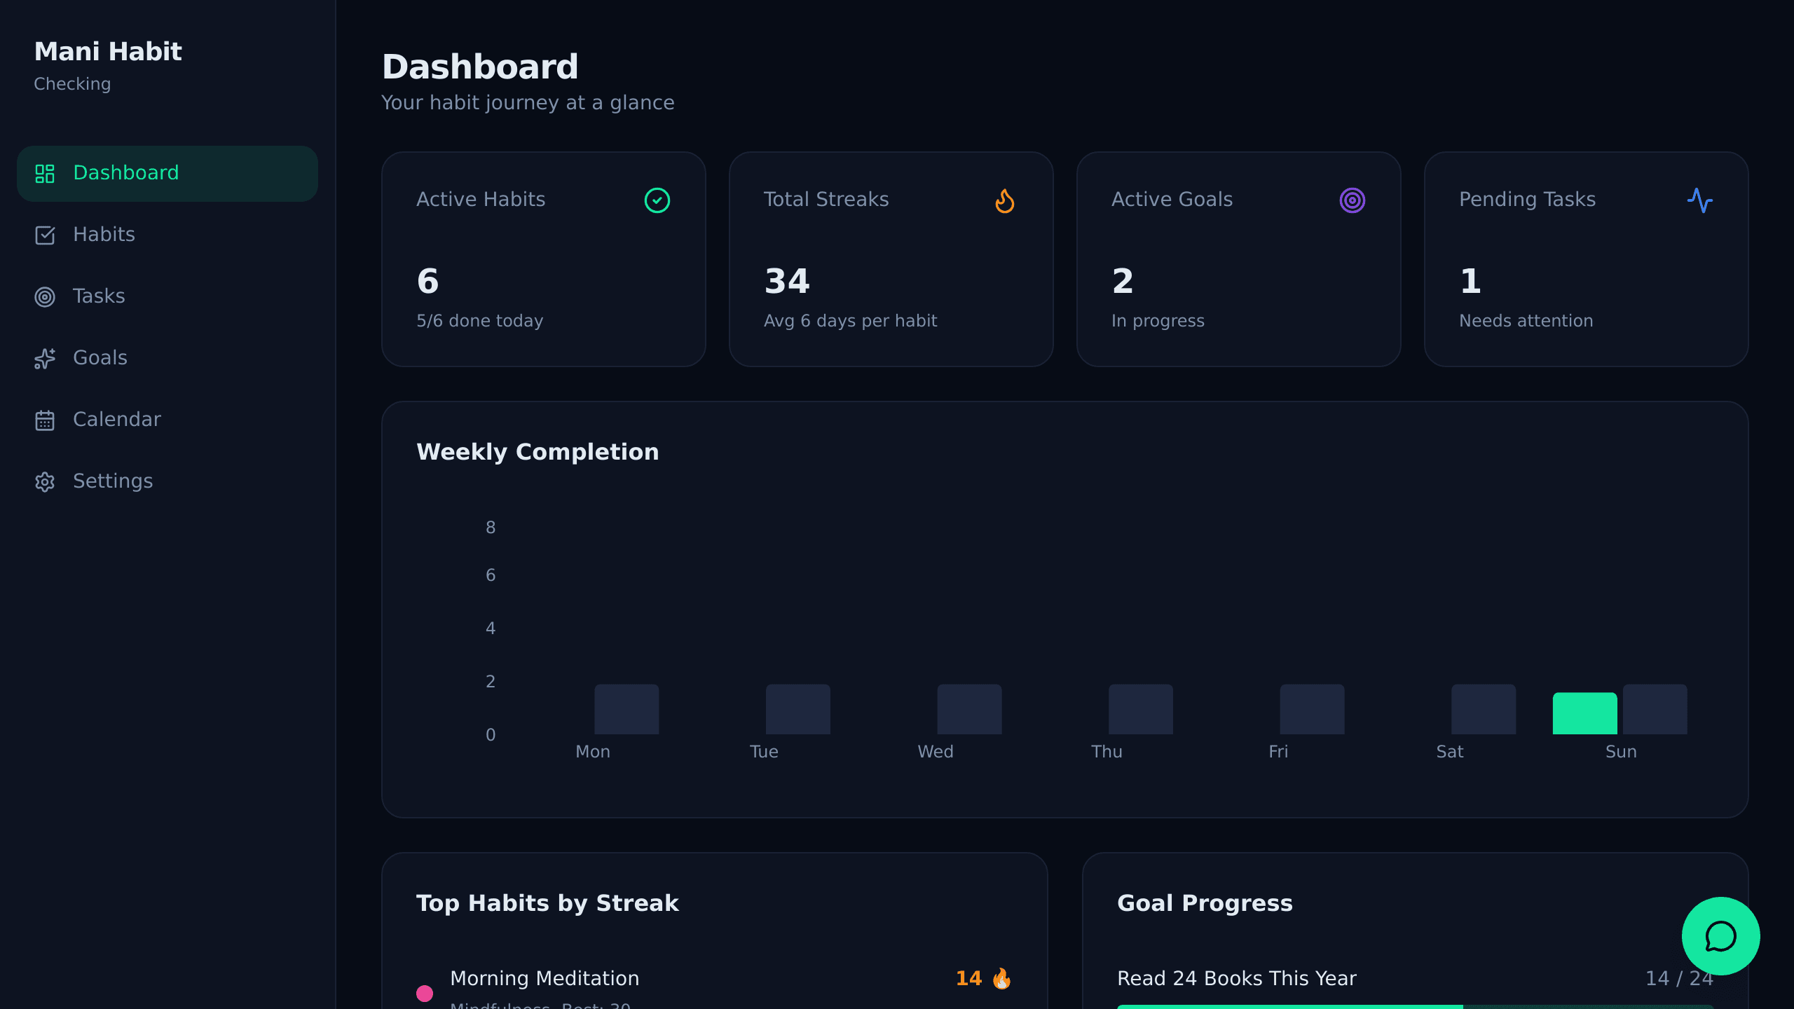The image size is (1794, 1009).
Task: Click the purple target icon in Active Goals
Action: pyautogui.click(x=1352, y=200)
